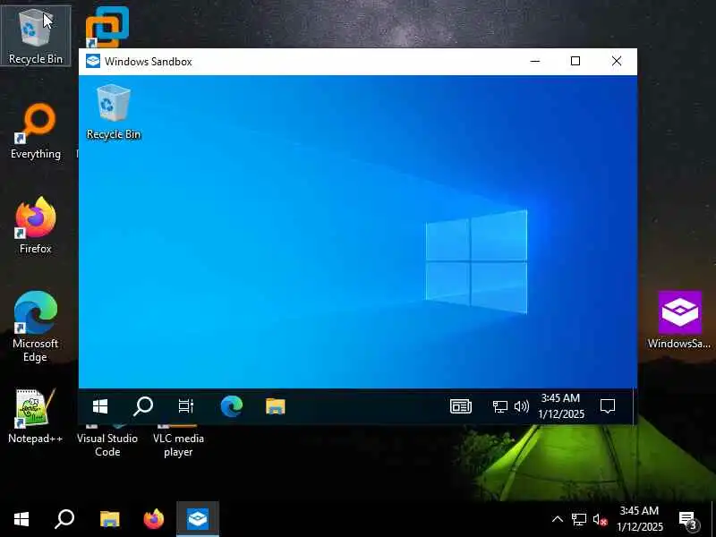Viewport: 716px width, 537px height.
Task: Open the Recycle Bin inside Windows Sandbox
Action: pyautogui.click(x=114, y=111)
